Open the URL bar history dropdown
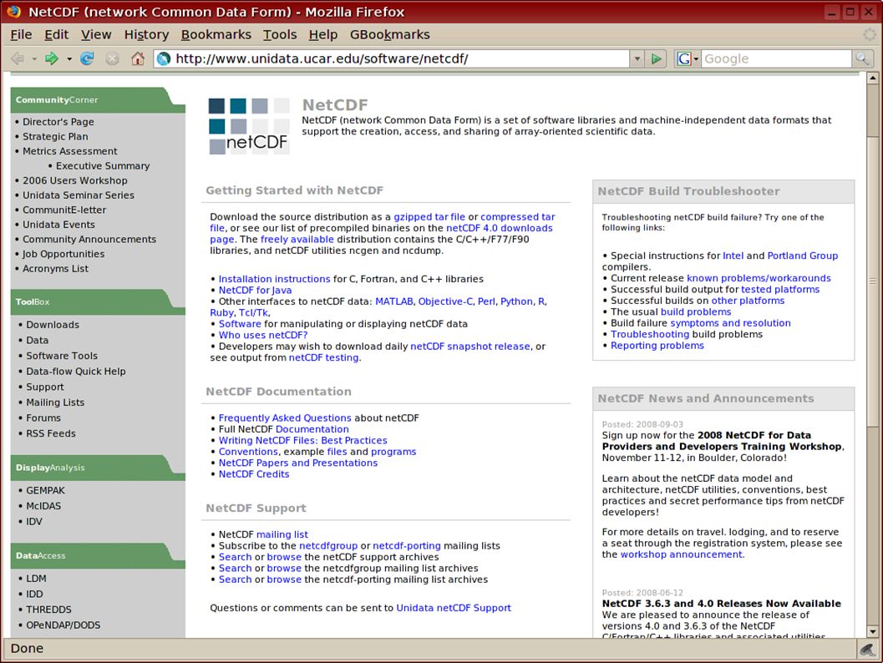This screenshot has height=663, width=883. 637,58
